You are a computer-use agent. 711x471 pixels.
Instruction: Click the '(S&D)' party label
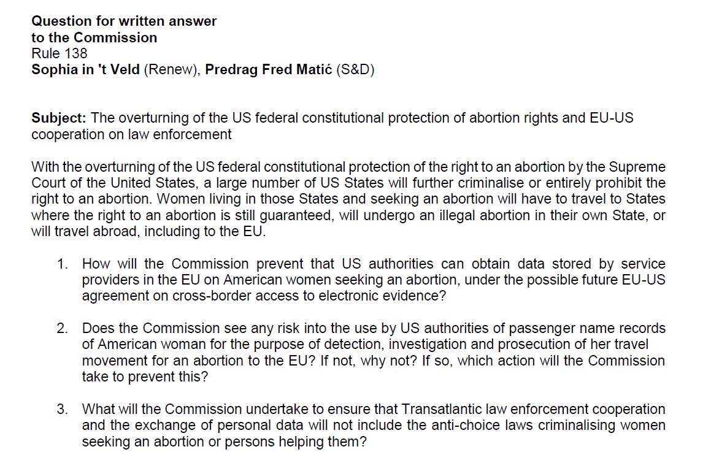point(355,69)
